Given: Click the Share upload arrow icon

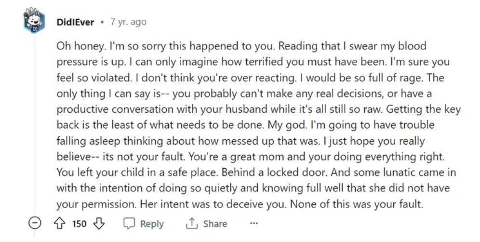Looking at the screenshot, I should 190,224.
